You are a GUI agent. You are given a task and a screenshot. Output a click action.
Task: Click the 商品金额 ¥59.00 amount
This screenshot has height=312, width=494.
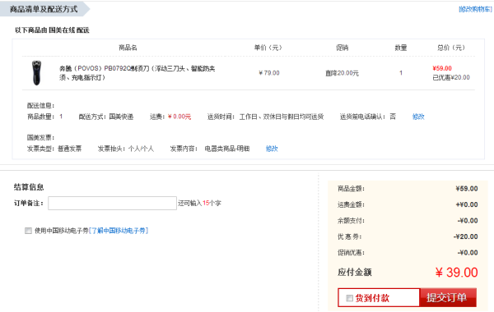coord(467,189)
